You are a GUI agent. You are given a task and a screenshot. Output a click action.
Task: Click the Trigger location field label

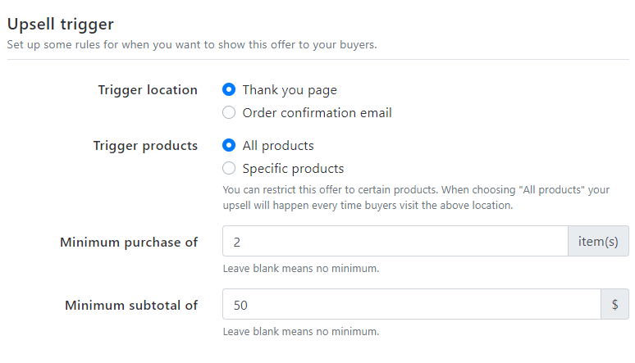148,90
